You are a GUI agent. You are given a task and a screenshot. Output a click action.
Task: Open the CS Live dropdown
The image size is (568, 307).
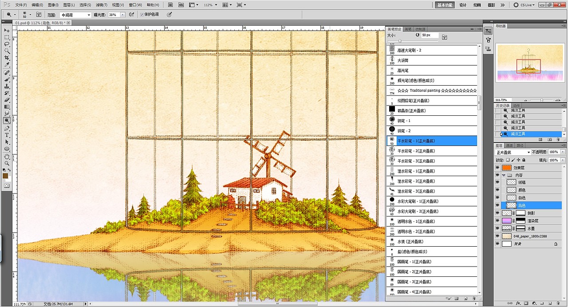pos(524,5)
